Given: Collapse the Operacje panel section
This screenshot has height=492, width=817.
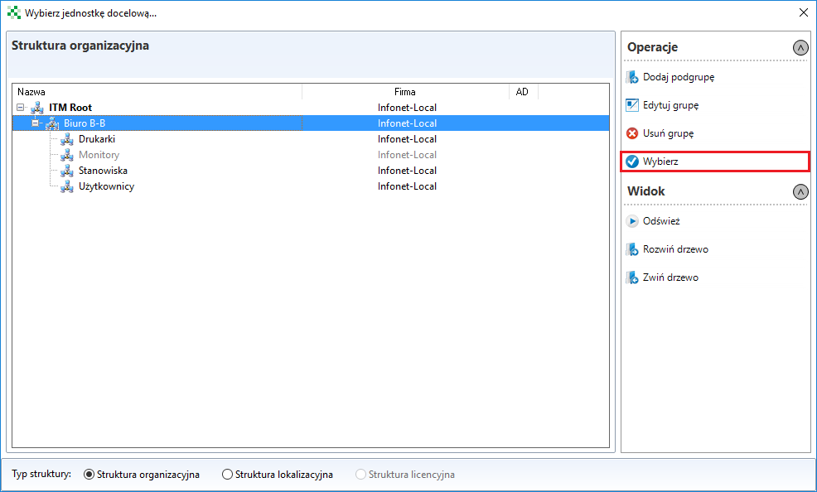Looking at the screenshot, I should (800, 47).
